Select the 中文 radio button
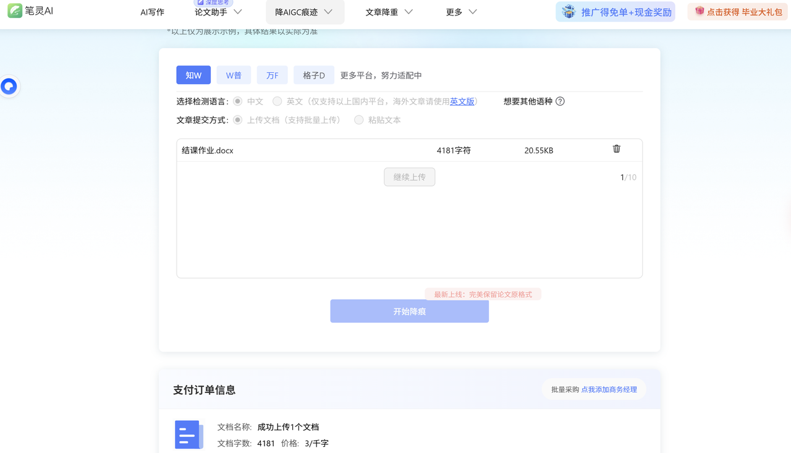Viewport: 791px width, 453px height. click(x=237, y=101)
